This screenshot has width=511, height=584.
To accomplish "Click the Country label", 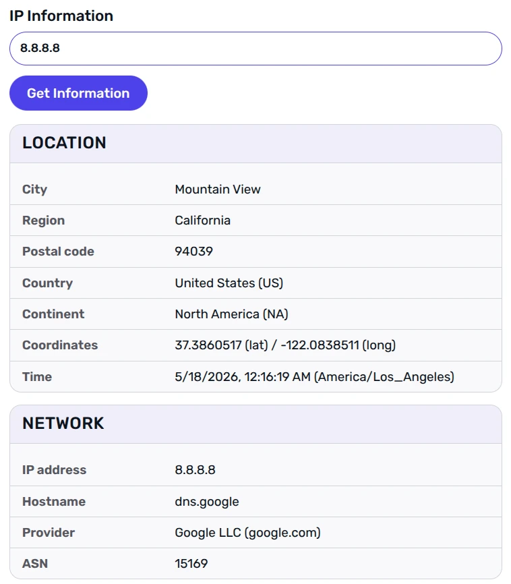I will pyautogui.click(x=47, y=283).
